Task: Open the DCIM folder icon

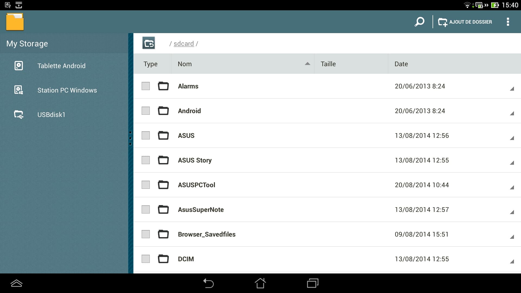Action: [x=163, y=259]
